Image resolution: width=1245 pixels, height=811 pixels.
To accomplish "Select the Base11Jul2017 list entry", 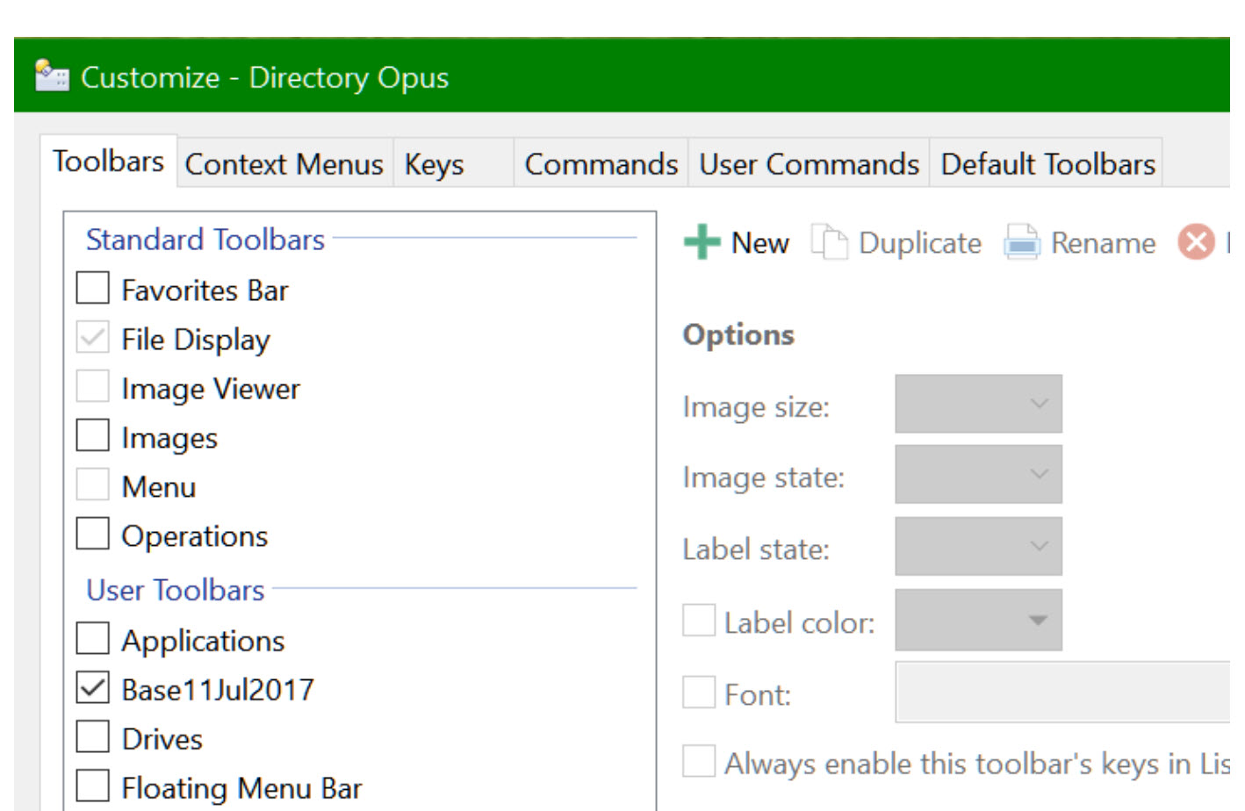I will click(218, 691).
